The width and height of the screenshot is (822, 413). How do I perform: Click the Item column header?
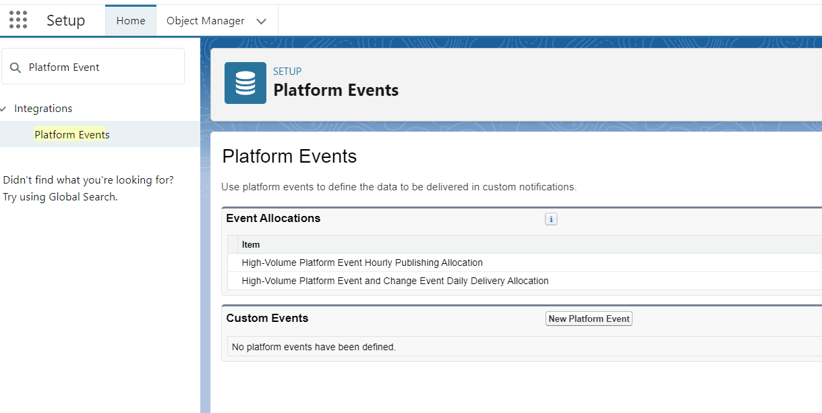(x=251, y=244)
